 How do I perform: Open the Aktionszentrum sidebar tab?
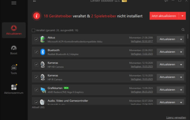coord(14,89)
